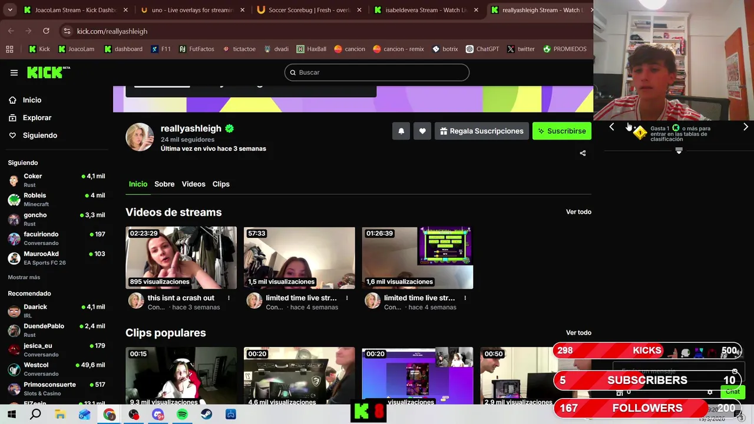Open options menu for 01:26:39 stream video
The height and width of the screenshot is (424, 754).
click(x=465, y=298)
